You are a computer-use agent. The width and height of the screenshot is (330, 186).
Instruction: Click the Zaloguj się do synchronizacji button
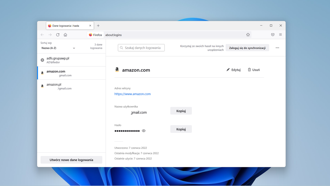point(247,48)
